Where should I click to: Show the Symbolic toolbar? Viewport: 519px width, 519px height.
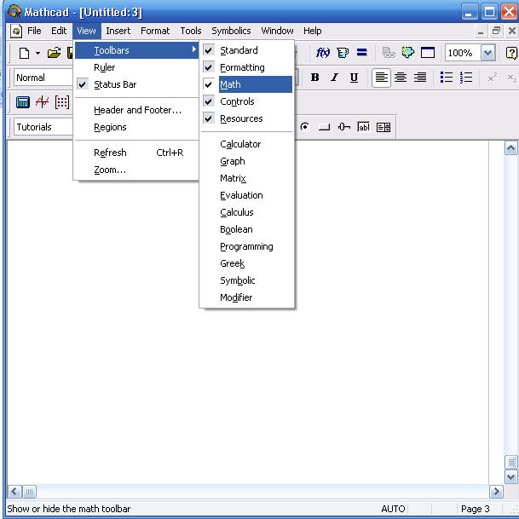click(246, 280)
